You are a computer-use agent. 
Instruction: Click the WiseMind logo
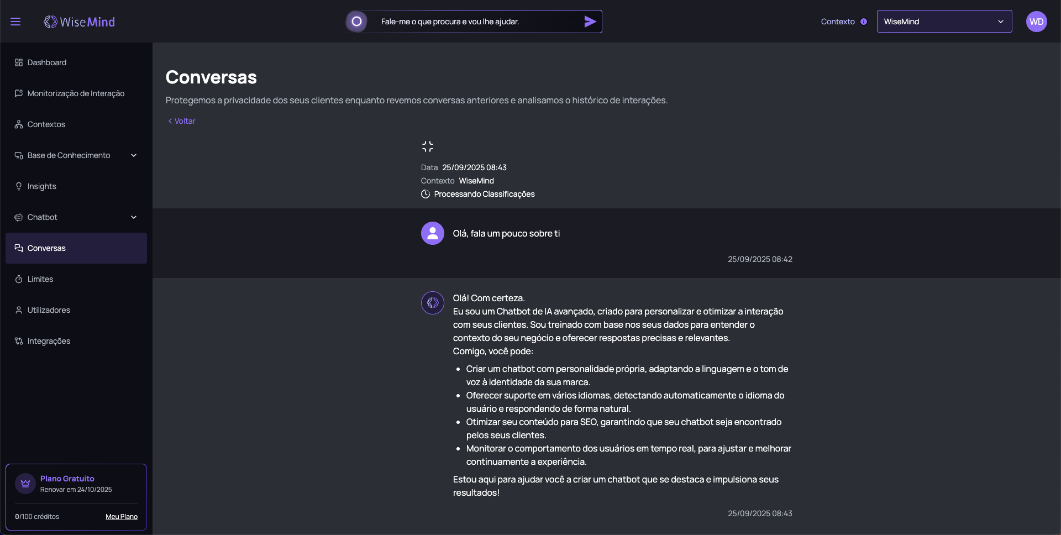[80, 22]
